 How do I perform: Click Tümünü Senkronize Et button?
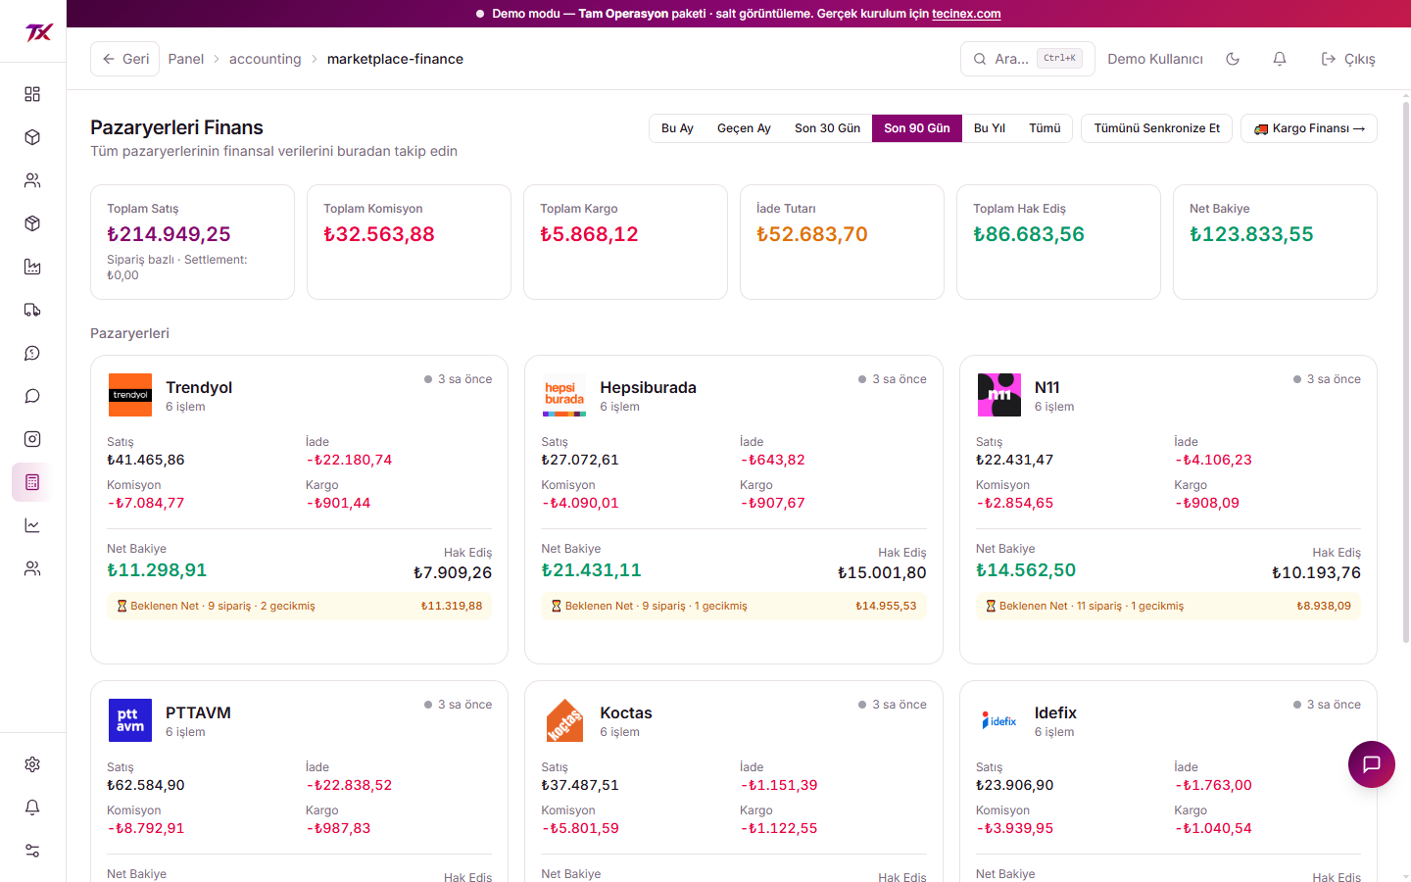(1157, 128)
